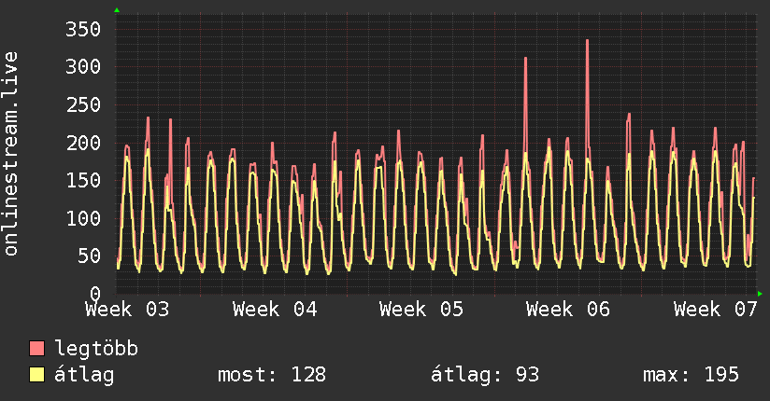Click the Week 07 axis label

pyautogui.click(x=716, y=310)
